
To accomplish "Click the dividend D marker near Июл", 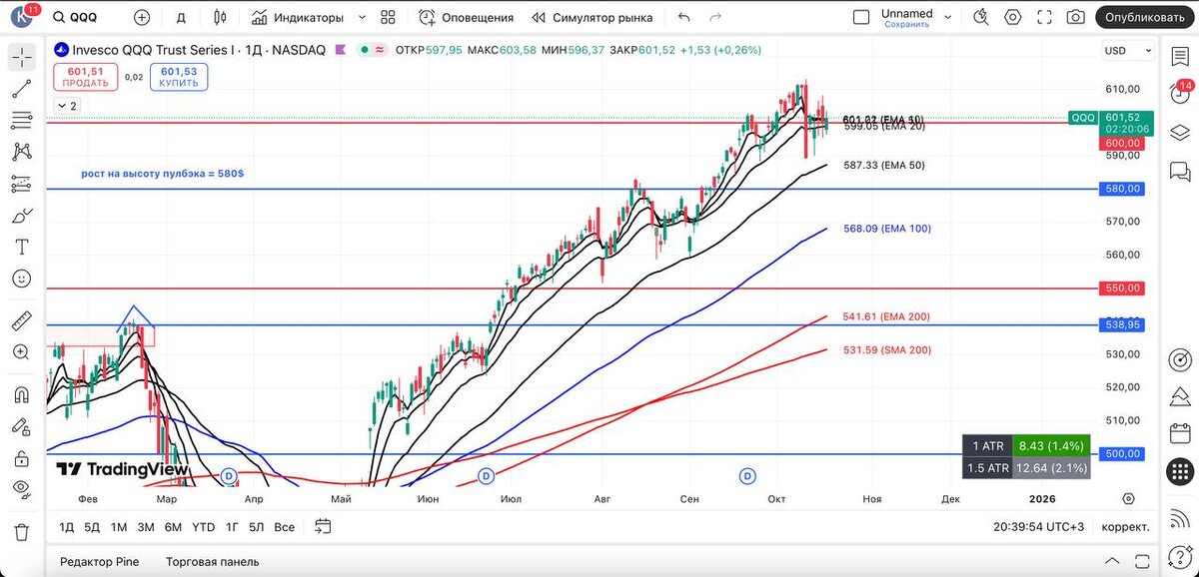I will [x=487, y=476].
